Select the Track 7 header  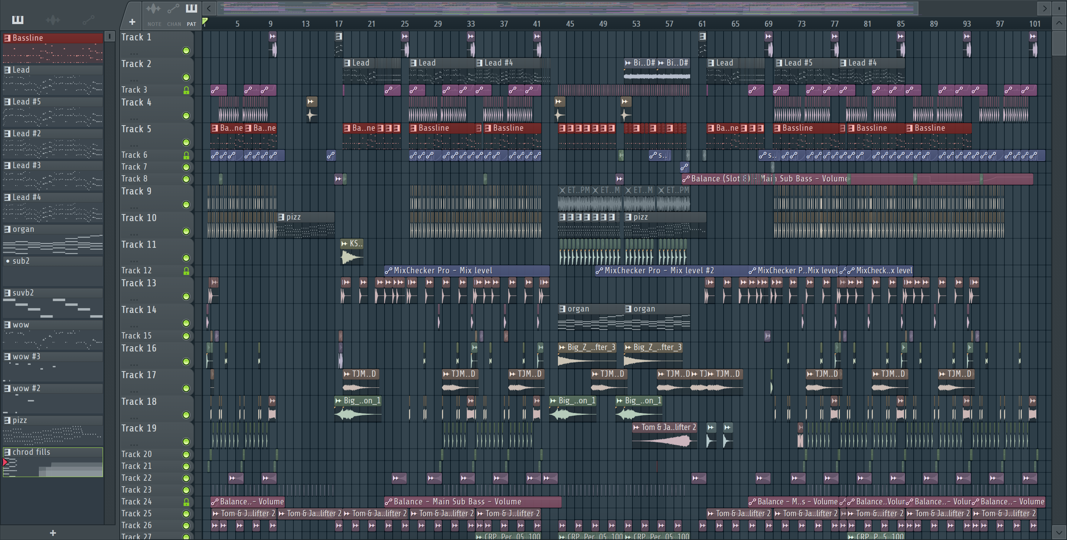point(156,167)
